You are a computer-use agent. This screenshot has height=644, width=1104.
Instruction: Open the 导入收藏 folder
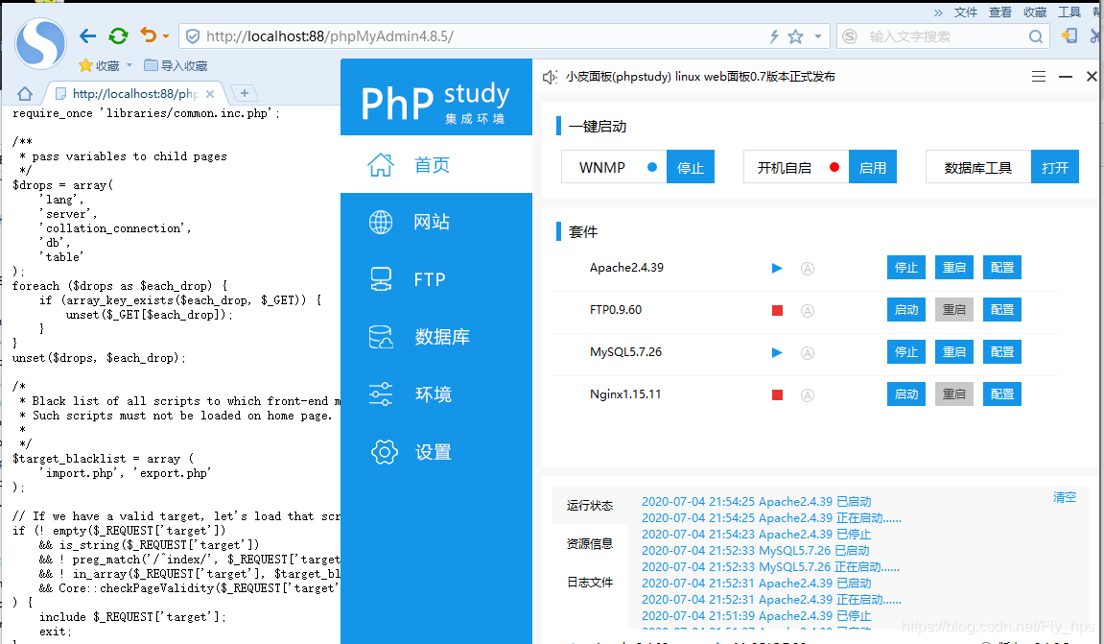pos(176,65)
